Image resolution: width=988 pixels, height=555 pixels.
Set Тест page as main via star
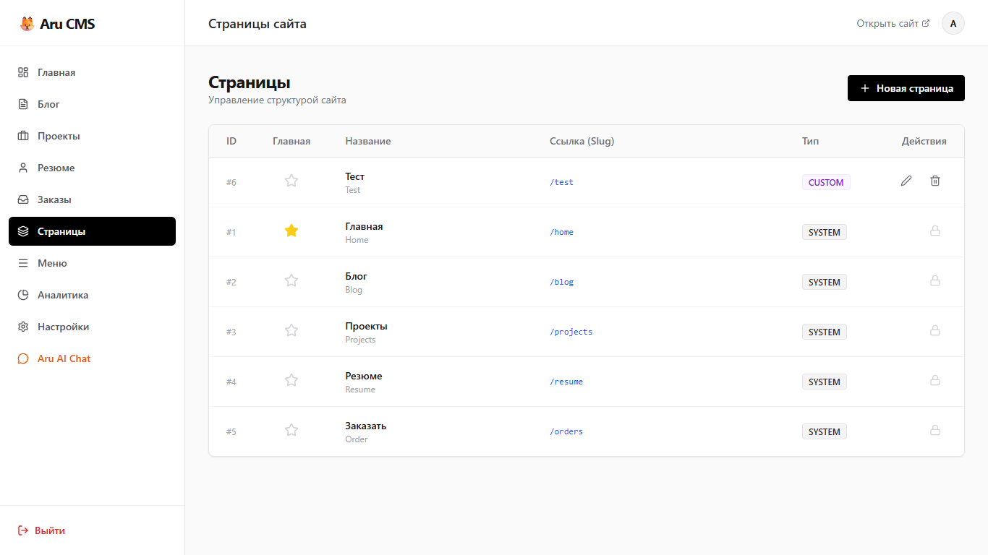(291, 181)
